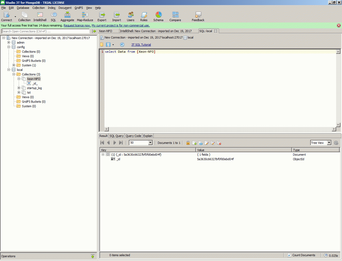Open result view settings gear

[x=336, y=143]
